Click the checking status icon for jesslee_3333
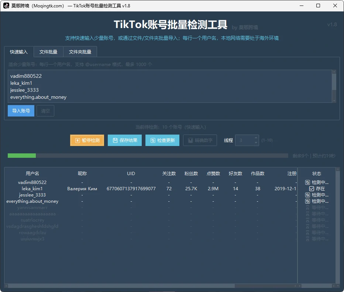 (x=307, y=195)
